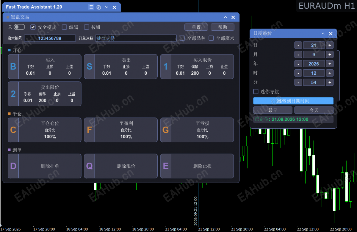Select the 2 卖出限价 hotkey card
Image resolution: width=357 pixels, height=232 pixels.
click(45, 94)
